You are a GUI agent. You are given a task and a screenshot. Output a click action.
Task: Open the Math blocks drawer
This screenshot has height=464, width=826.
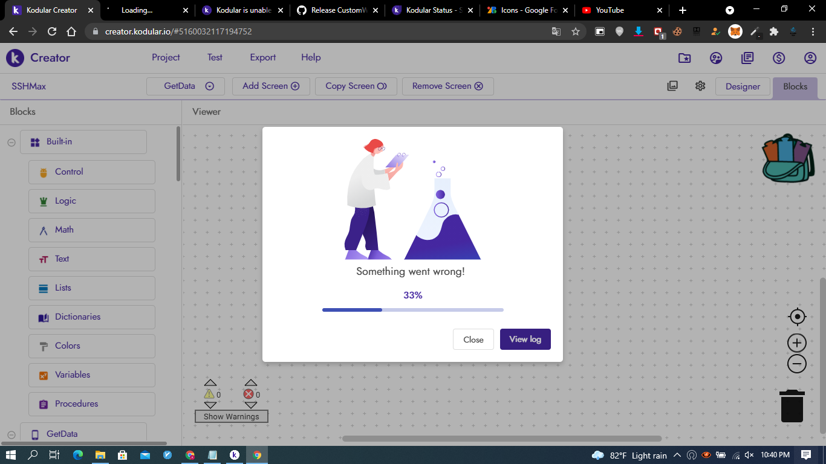92,230
